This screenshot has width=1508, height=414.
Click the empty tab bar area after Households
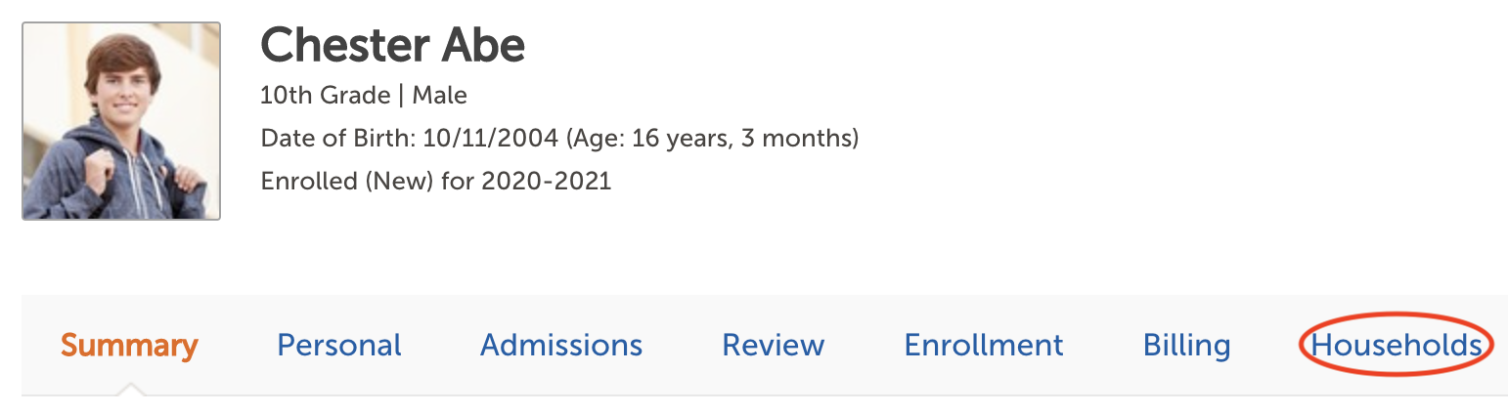click(1501, 345)
